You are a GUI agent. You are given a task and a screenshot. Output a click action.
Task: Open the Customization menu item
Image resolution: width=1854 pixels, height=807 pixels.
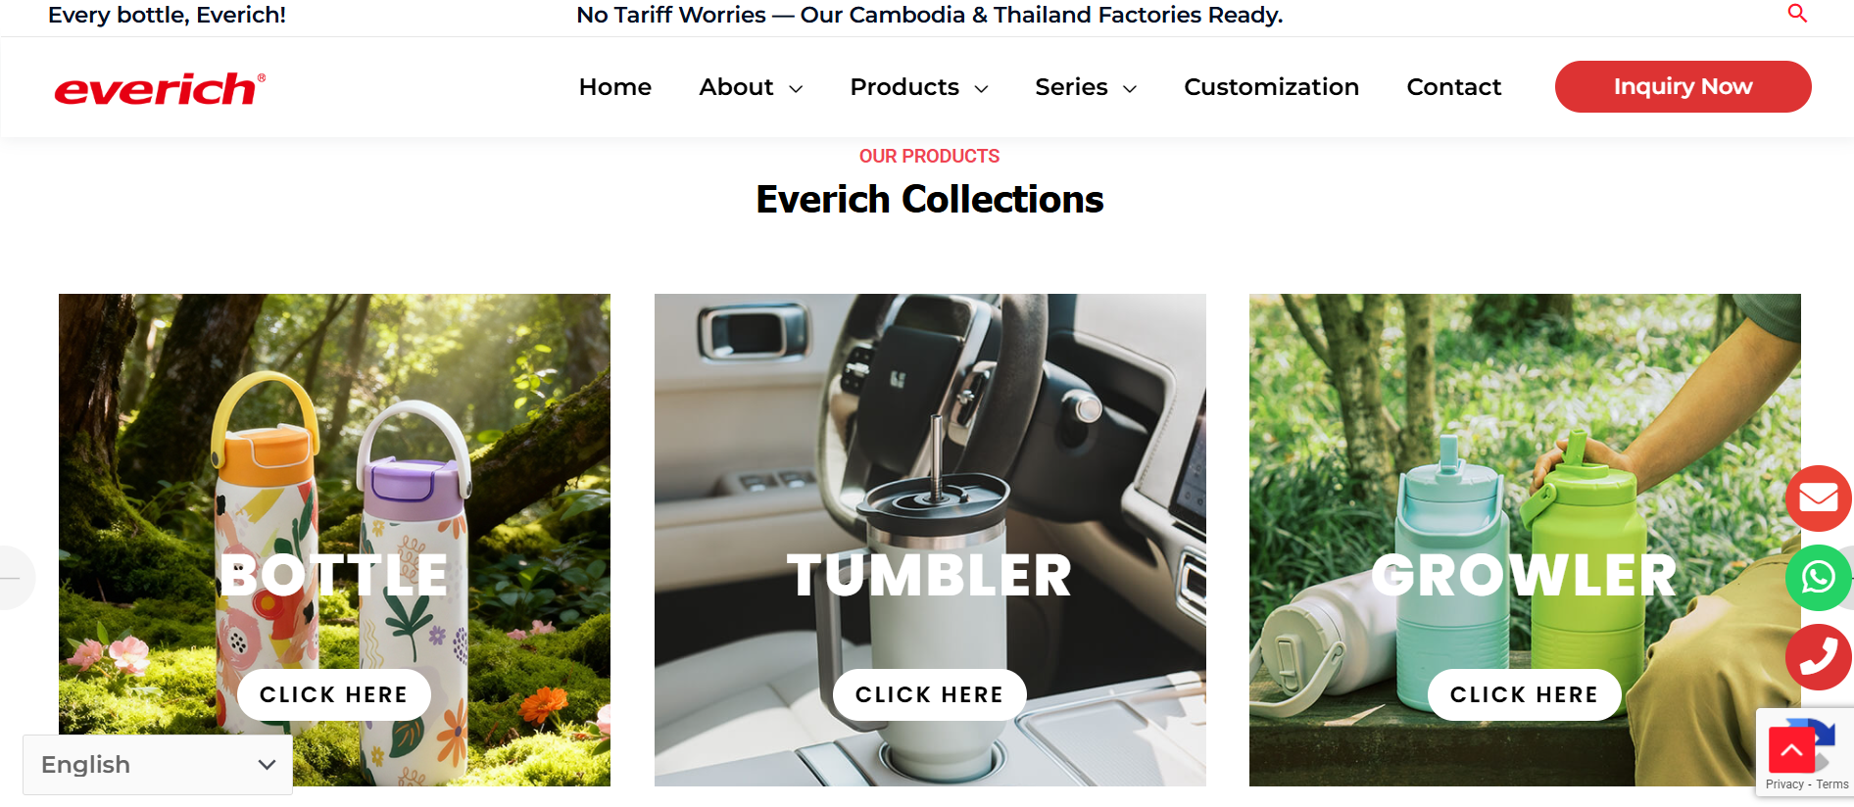tap(1271, 87)
